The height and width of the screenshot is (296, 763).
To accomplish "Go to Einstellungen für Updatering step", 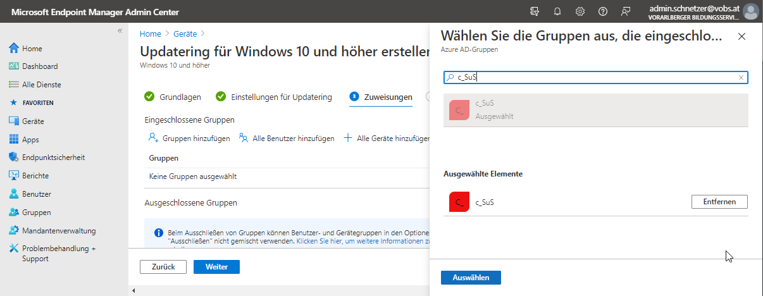I will [x=273, y=97].
